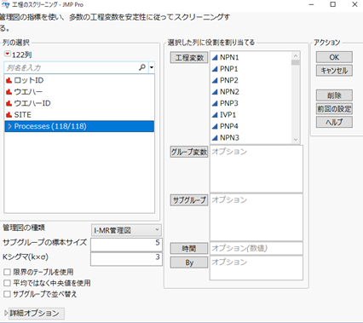This screenshot has height=323, width=363.
Task: Click the red triangle menu next to 122列
Action: click(x=8, y=54)
